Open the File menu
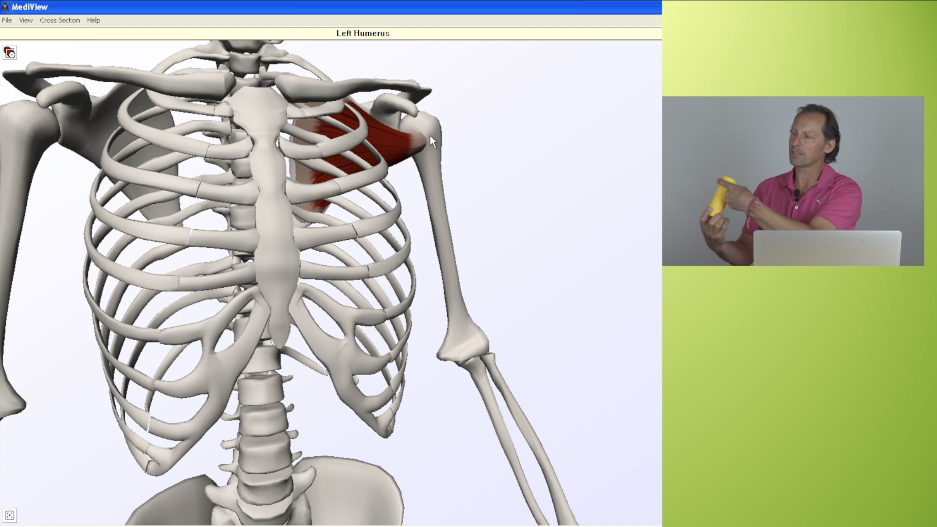 pos(7,20)
